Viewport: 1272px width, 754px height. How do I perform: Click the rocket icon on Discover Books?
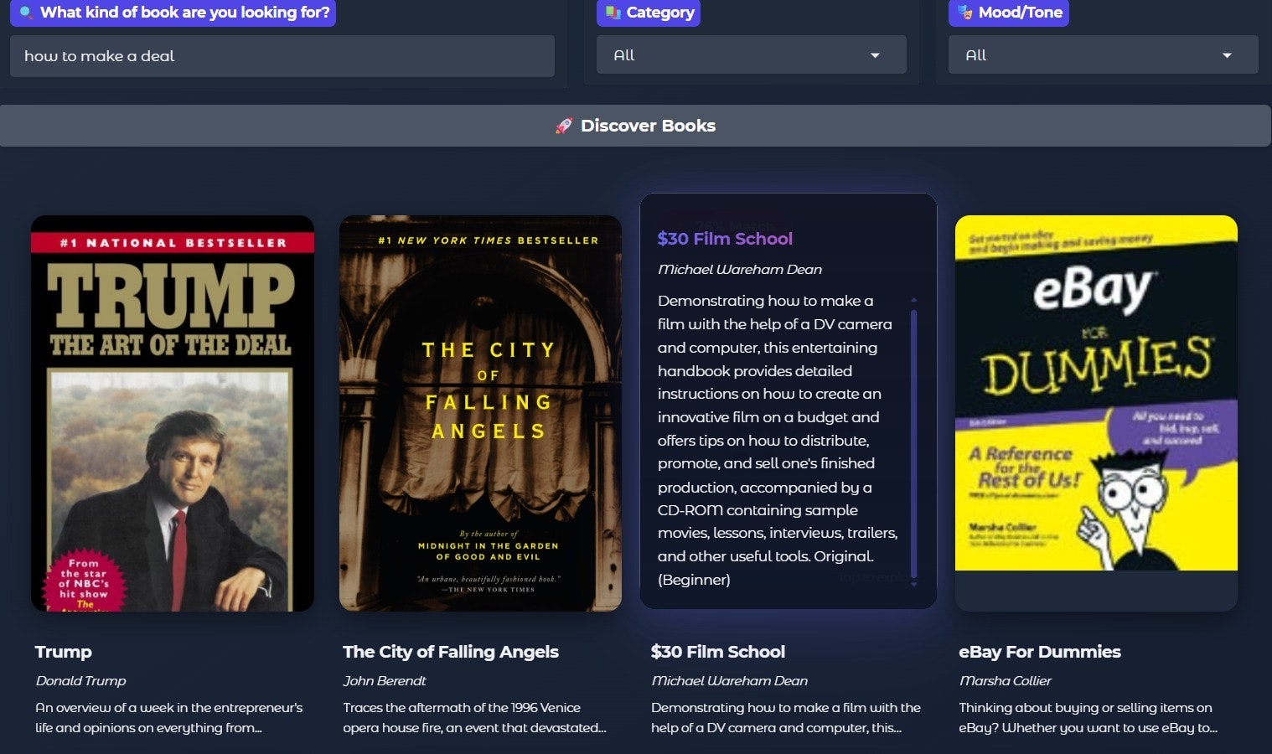[x=564, y=126]
